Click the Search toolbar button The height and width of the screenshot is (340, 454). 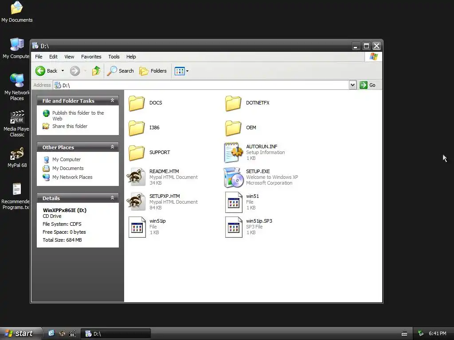(120, 71)
